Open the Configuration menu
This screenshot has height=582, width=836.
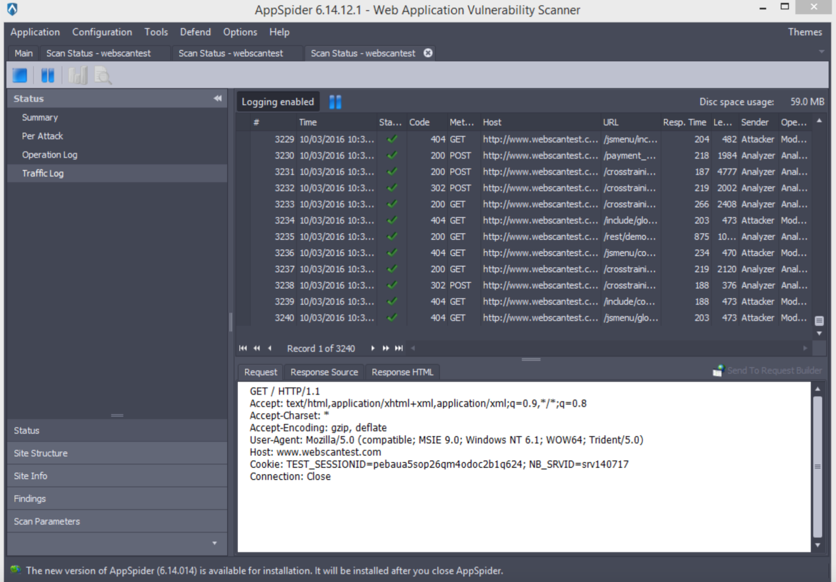[x=102, y=32]
